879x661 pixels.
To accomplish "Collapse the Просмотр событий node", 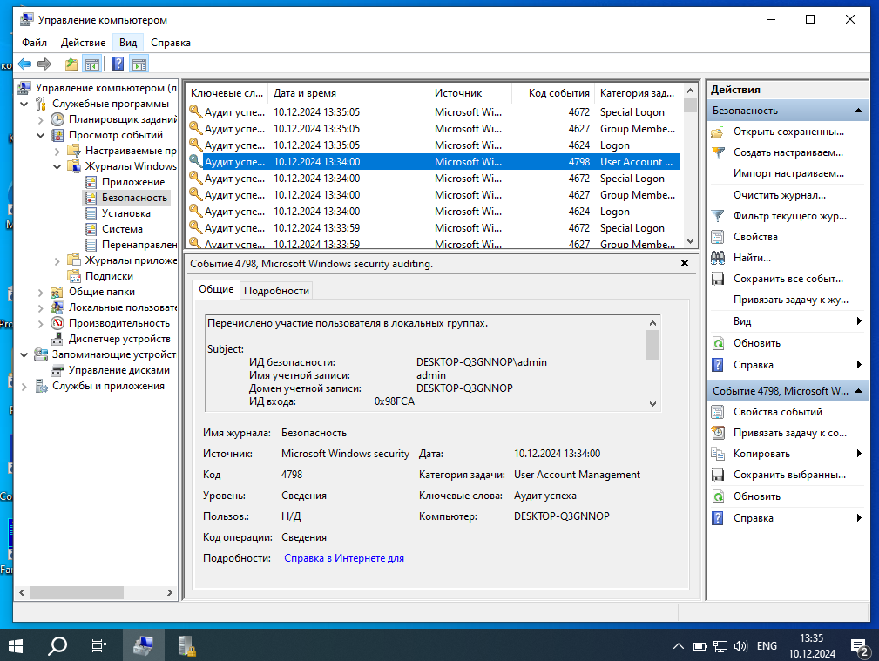I will [40, 135].
